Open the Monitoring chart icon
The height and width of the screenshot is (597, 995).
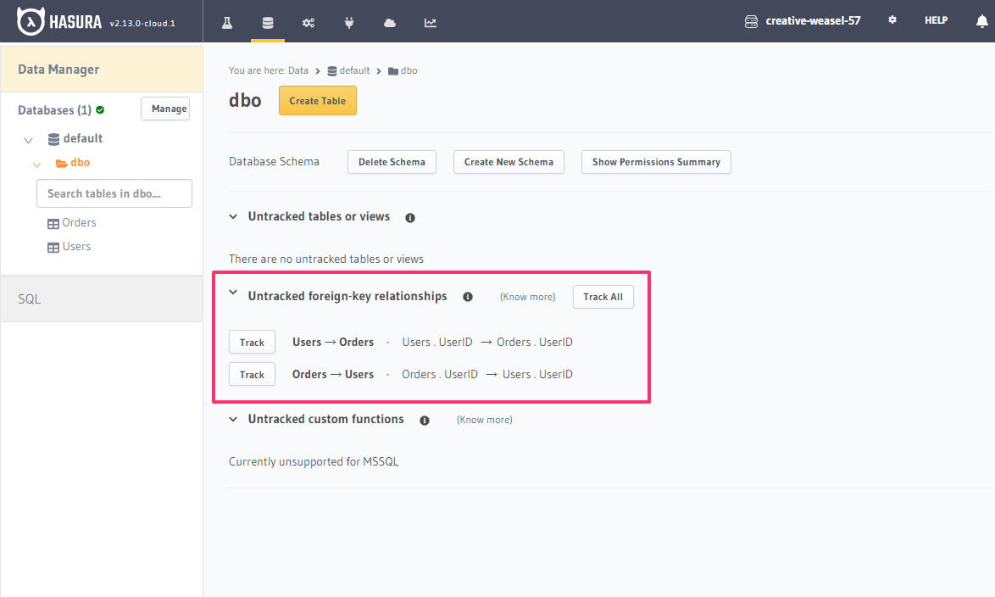coord(431,22)
